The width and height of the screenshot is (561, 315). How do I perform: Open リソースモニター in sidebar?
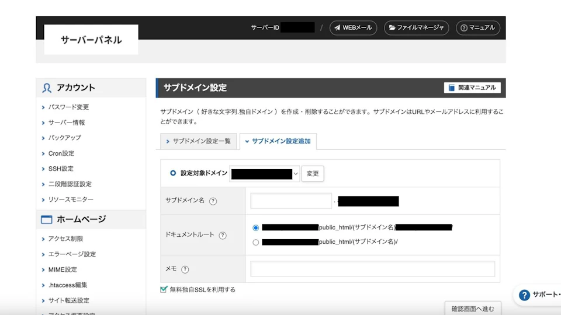tap(71, 199)
